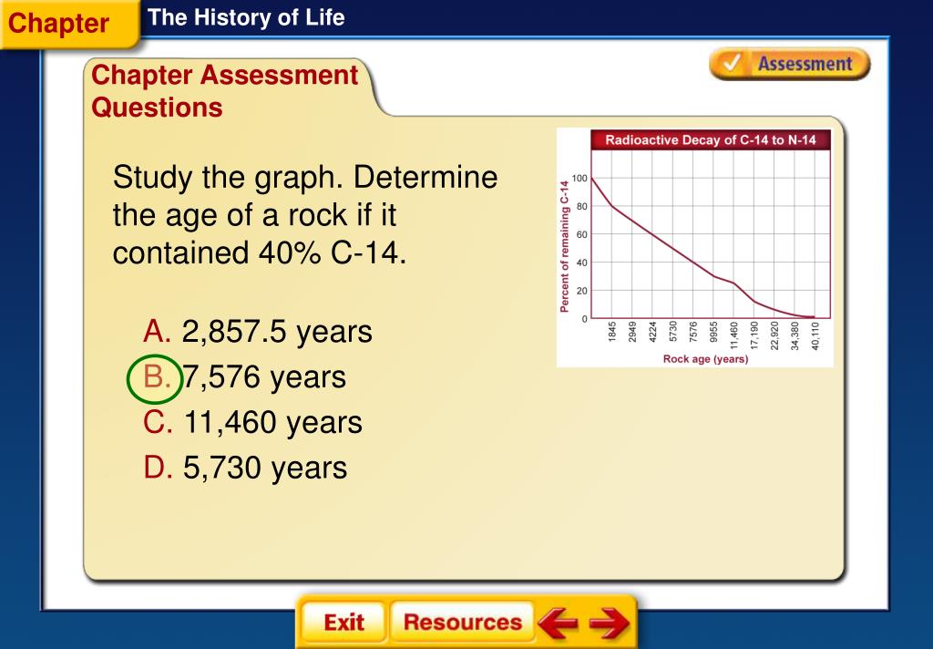
Task: Advance with the right arrow icon
Action: coord(610,623)
